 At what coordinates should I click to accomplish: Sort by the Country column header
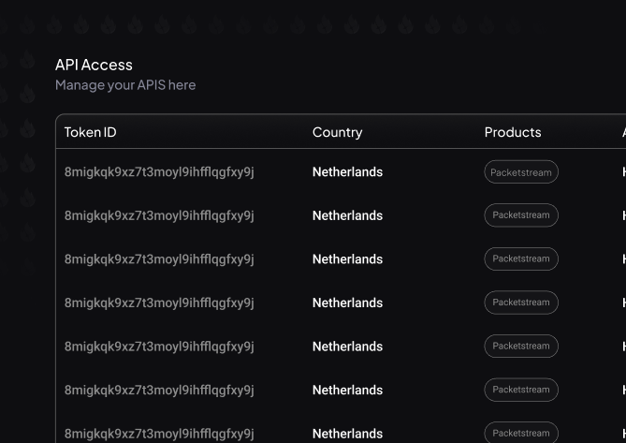point(337,132)
